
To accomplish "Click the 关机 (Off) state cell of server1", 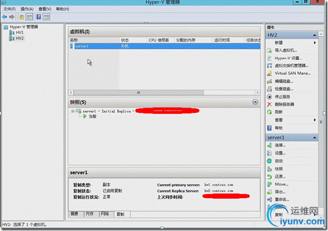I will pyautogui.click(x=124, y=46).
